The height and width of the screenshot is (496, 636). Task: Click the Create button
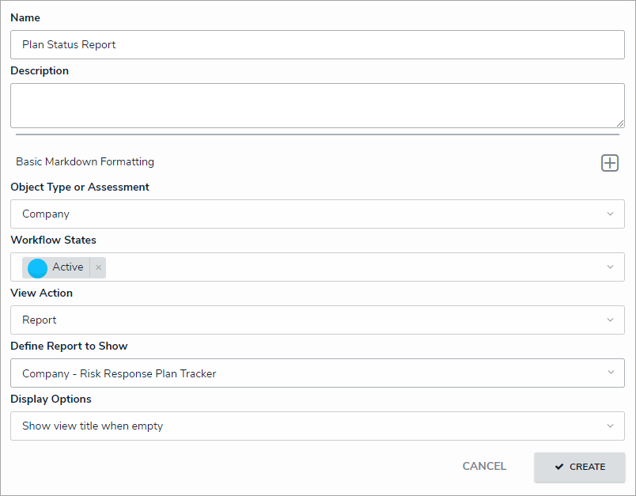click(x=580, y=467)
